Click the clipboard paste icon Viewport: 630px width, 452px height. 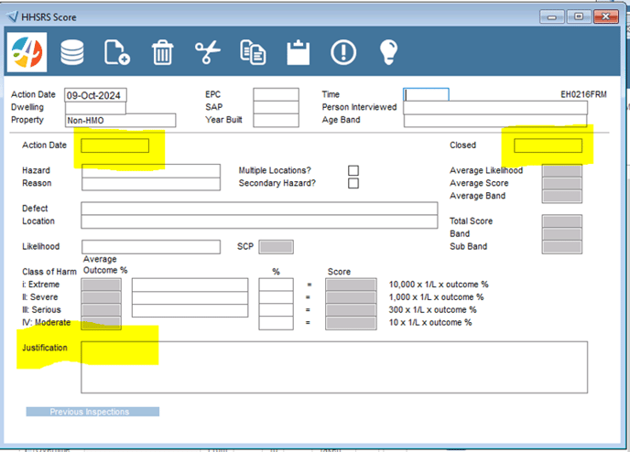[299, 52]
